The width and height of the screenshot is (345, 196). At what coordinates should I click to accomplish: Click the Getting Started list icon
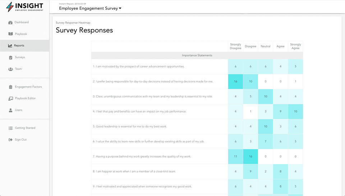[x=10, y=128]
